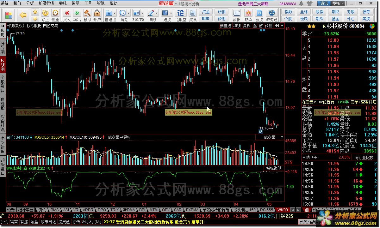Click the 设置 settings tab at bottom
The width and height of the screenshot is (380, 228).
tap(11, 210)
